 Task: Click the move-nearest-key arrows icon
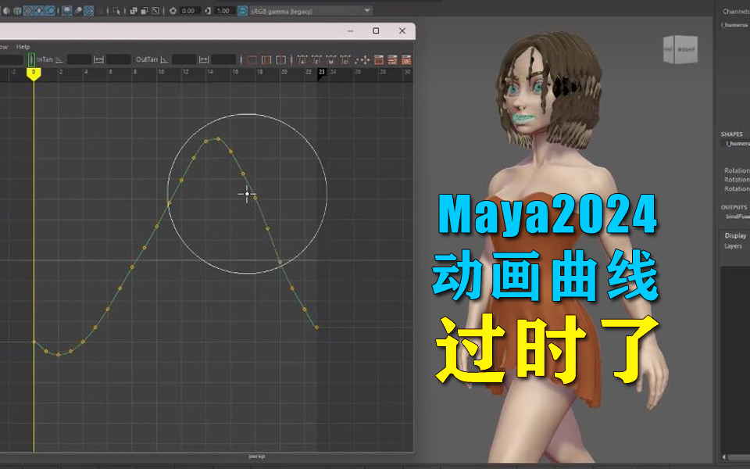(363, 60)
